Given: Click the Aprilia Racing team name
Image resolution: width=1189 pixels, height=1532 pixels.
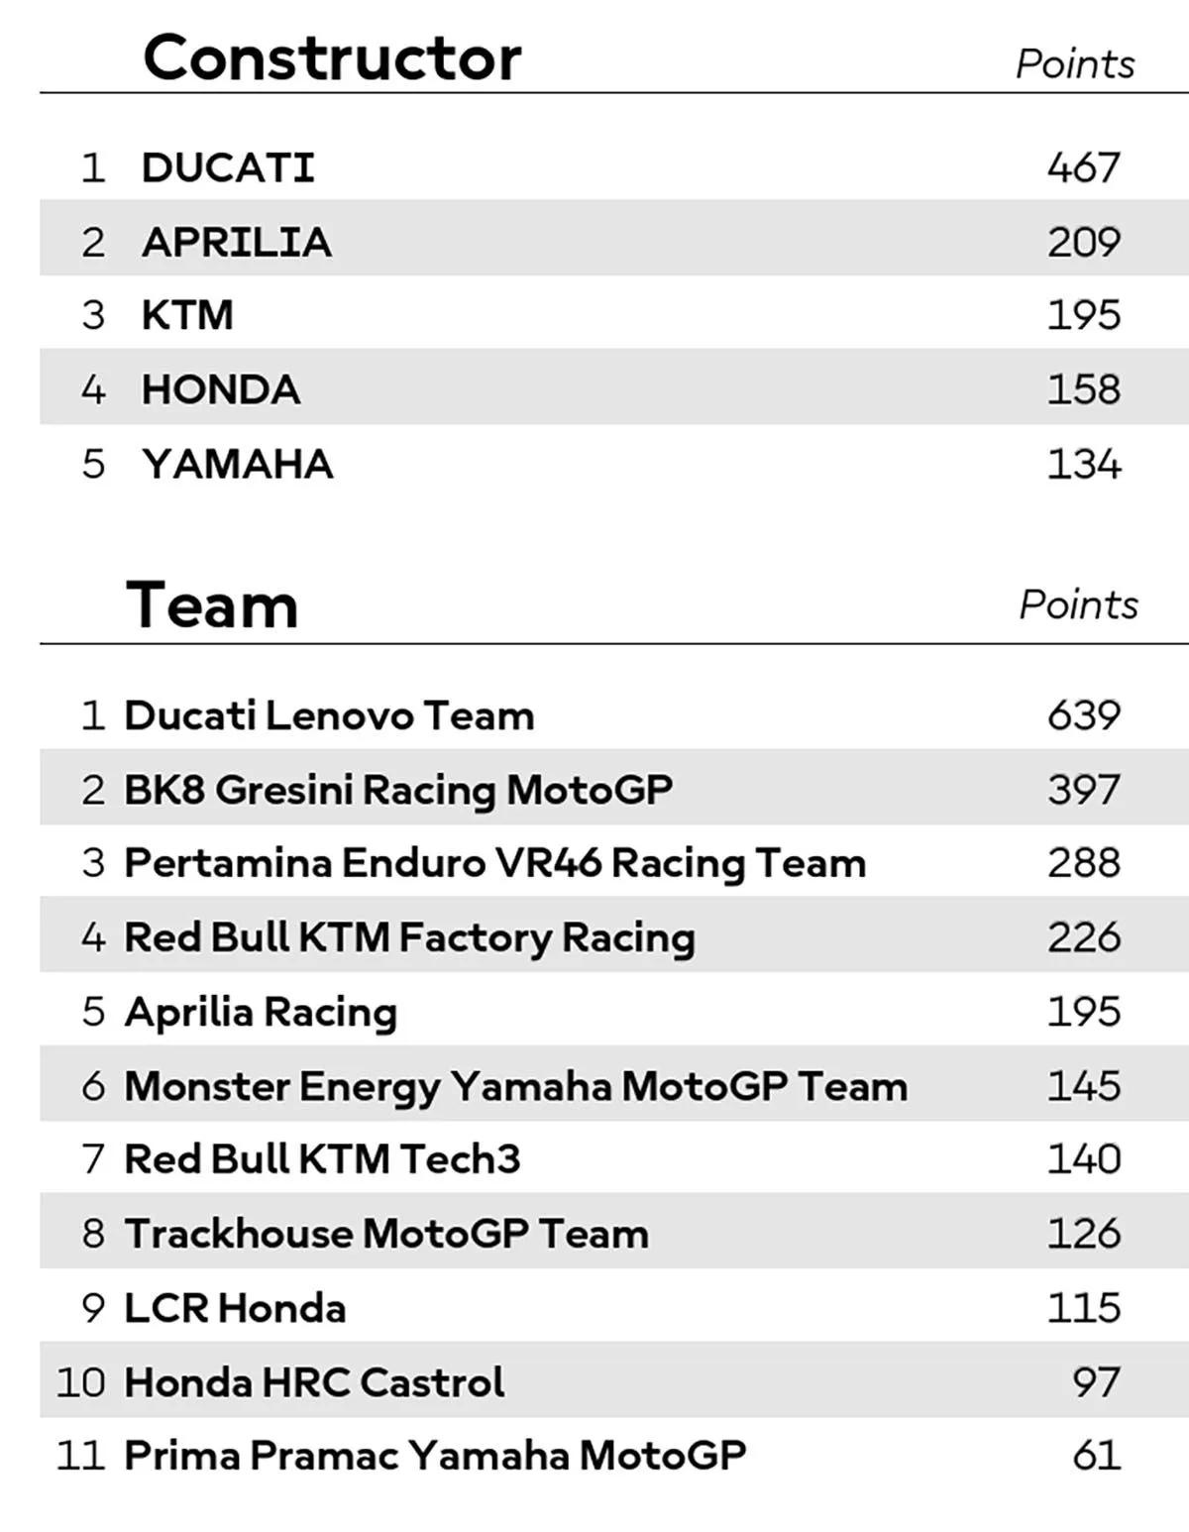Looking at the screenshot, I should 261,1012.
